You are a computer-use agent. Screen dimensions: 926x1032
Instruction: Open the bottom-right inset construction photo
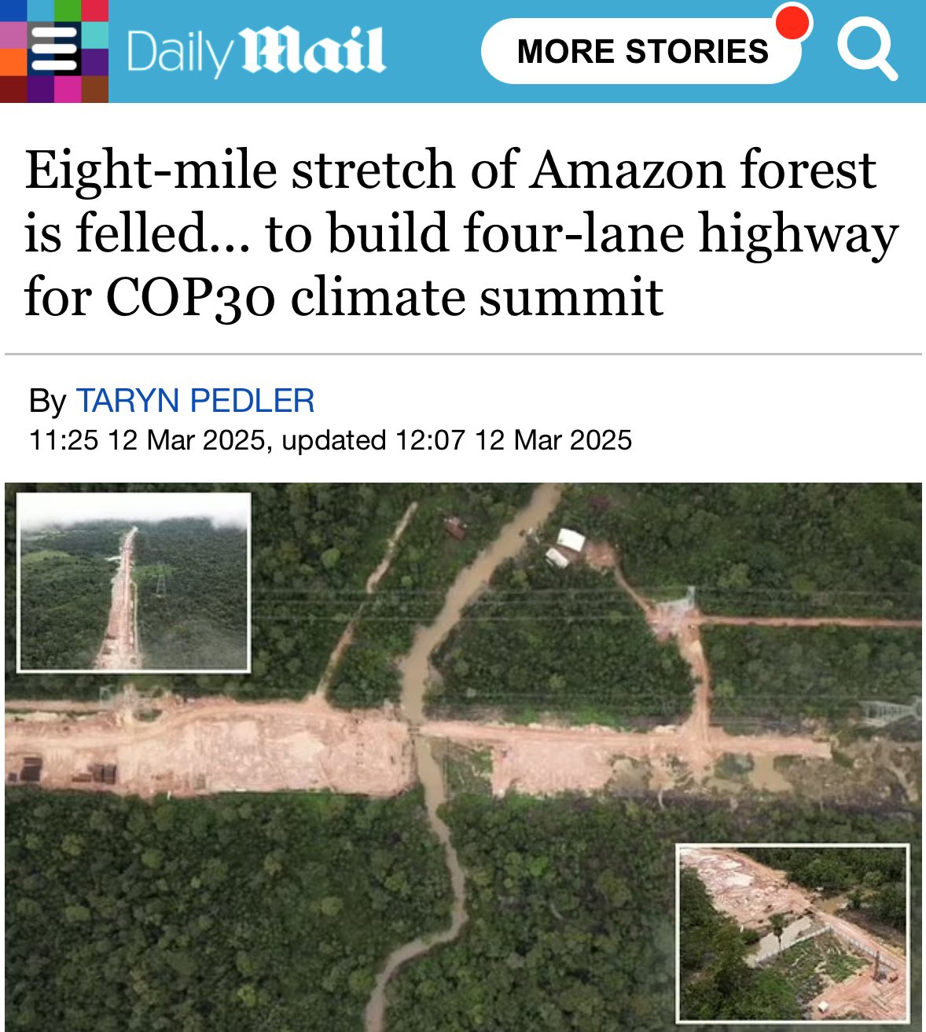tap(792, 933)
